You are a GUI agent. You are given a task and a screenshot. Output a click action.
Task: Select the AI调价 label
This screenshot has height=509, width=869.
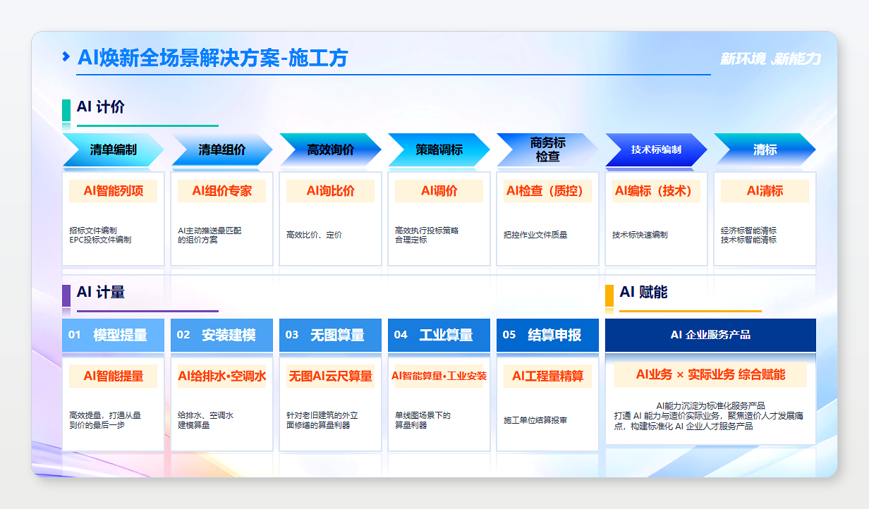click(439, 191)
